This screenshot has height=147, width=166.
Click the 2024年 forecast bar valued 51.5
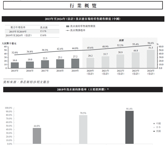click(151, 59)
